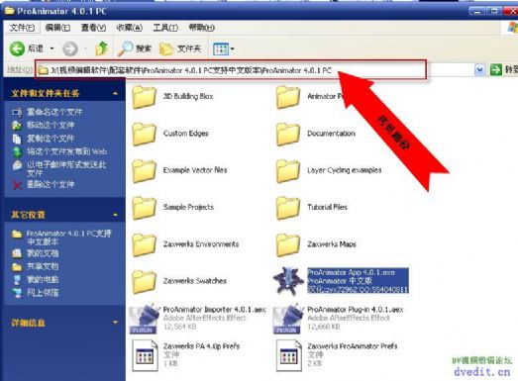Expand the address bar dropdown arrow

point(479,69)
